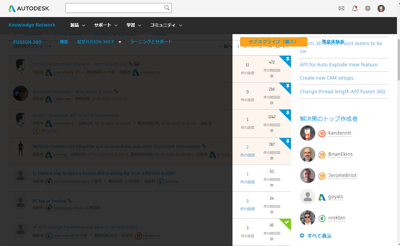Click the rank 10 badge beside BrianEkins

tap(322, 155)
